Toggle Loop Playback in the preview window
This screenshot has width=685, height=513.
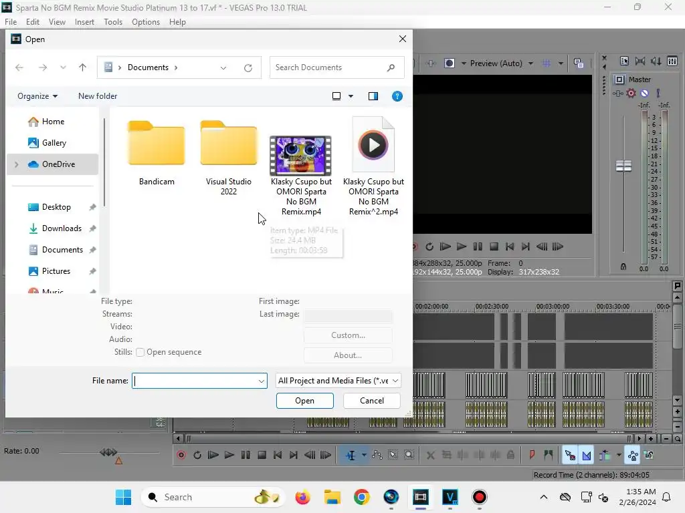429,246
